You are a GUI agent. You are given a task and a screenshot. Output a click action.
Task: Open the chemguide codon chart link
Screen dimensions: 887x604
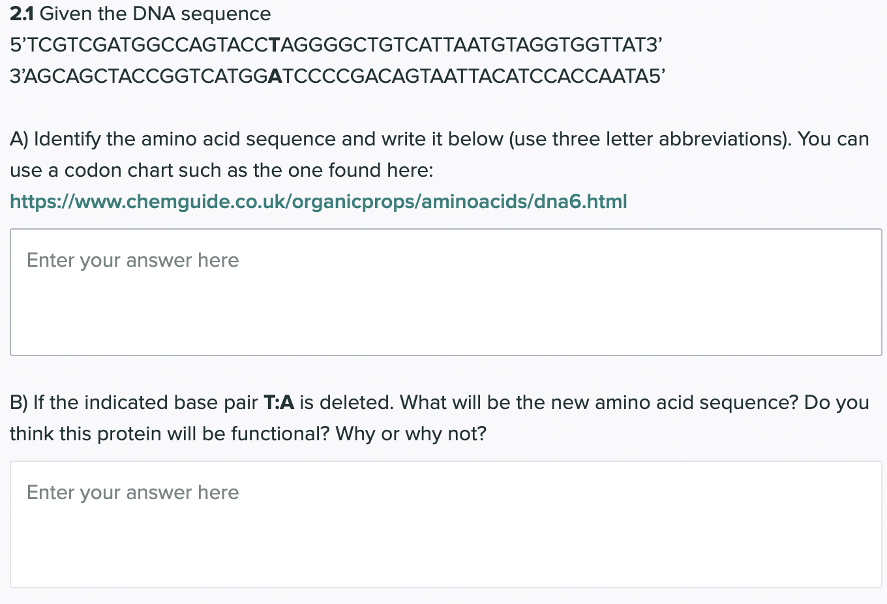coord(318,202)
